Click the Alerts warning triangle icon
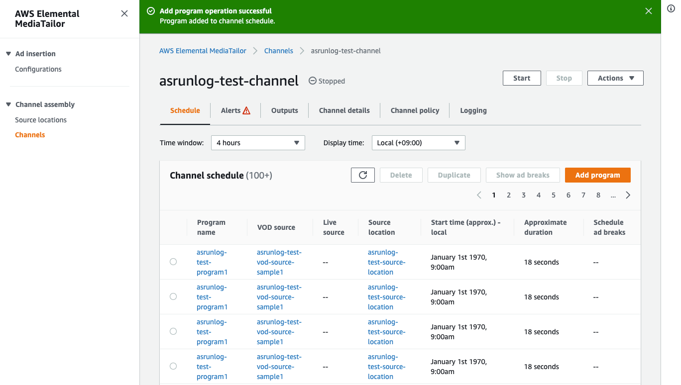This screenshot has width=681, height=385. (246, 111)
